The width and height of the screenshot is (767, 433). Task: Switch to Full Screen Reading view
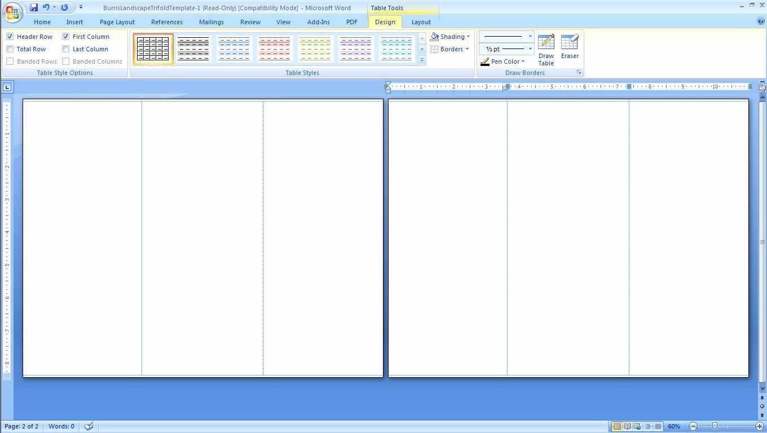tap(627, 426)
